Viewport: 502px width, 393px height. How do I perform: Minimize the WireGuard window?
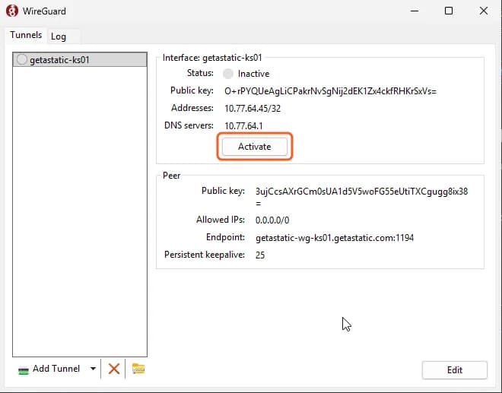pos(415,11)
